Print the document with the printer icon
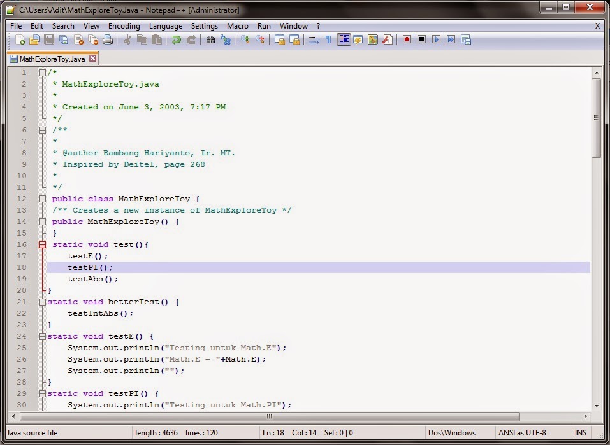 coord(108,39)
